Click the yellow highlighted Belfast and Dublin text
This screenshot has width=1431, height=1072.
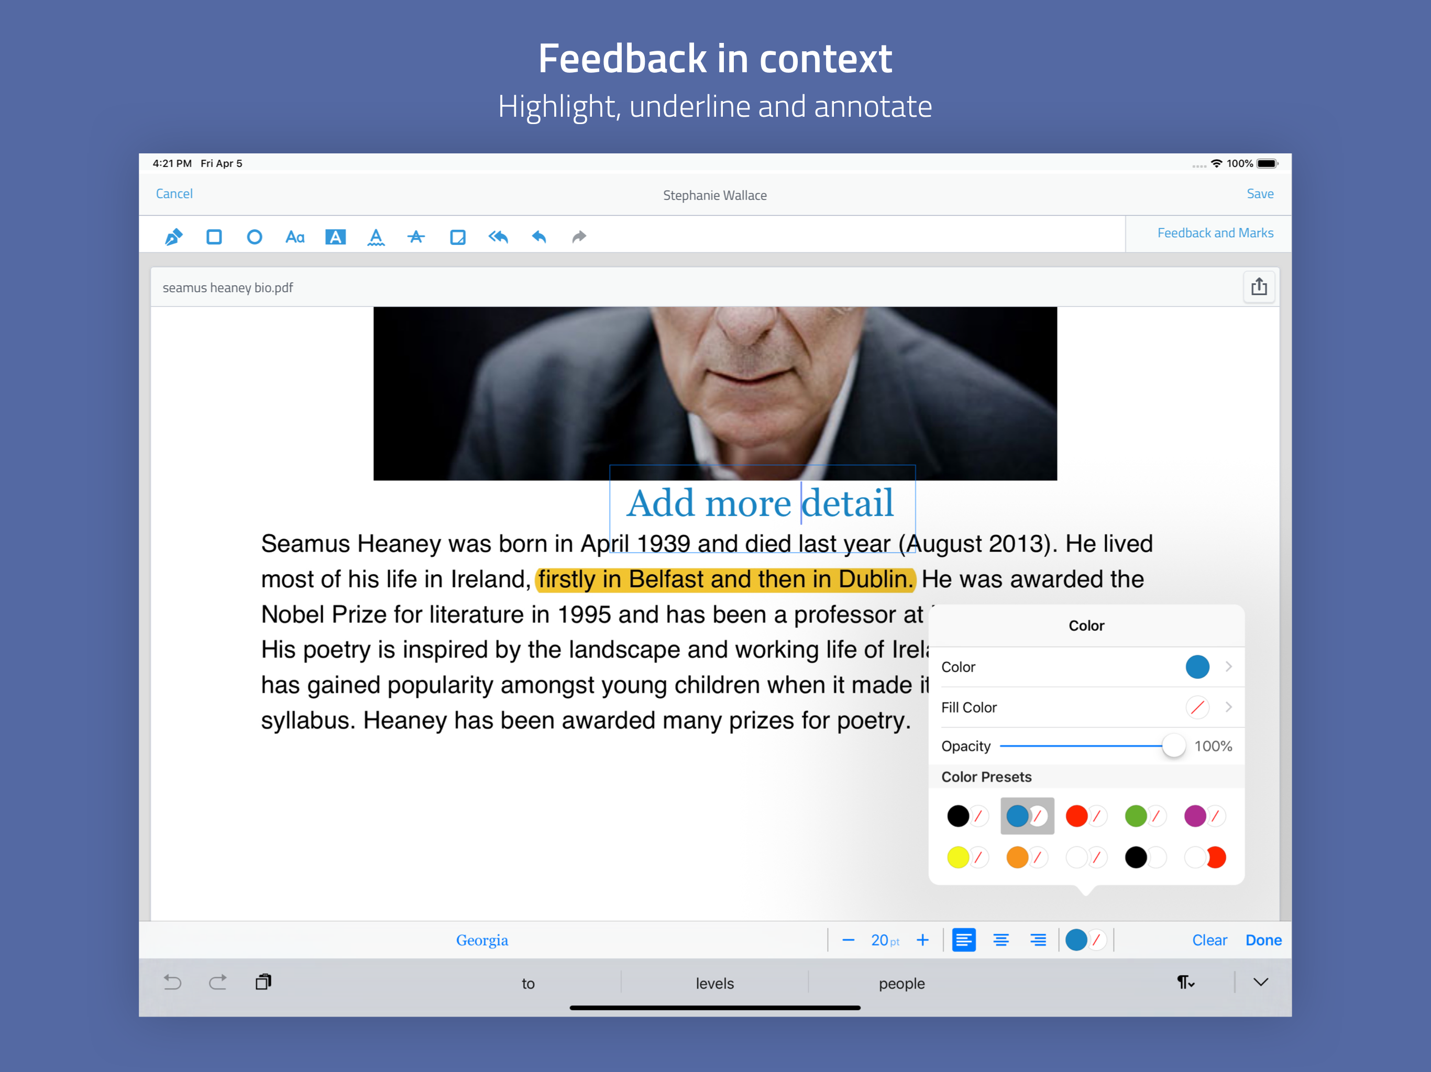point(726,579)
